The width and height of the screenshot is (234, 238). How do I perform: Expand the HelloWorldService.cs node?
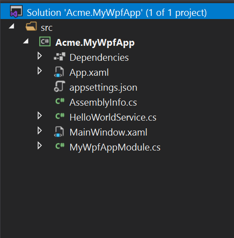tap(39, 116)
